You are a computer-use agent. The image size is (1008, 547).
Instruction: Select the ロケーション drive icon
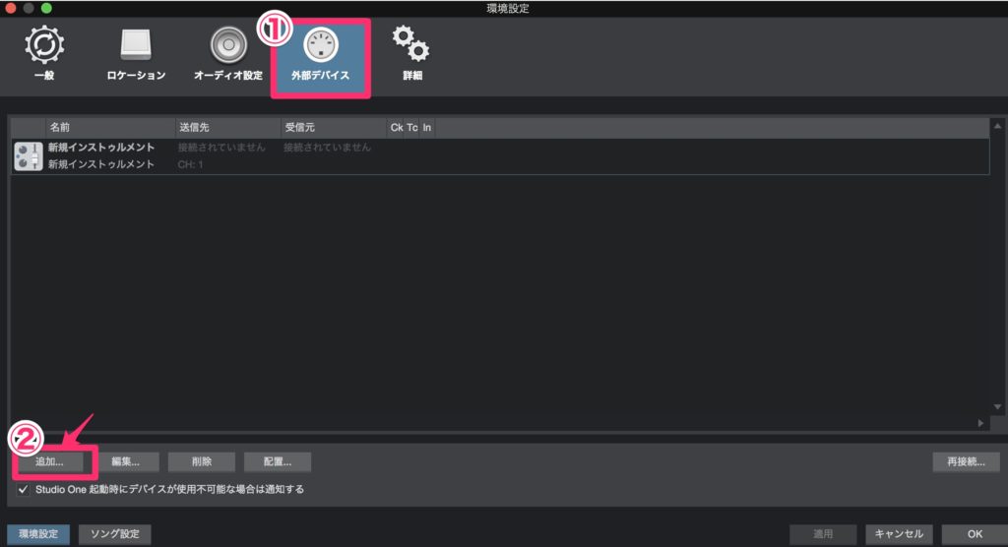point(136,46)
